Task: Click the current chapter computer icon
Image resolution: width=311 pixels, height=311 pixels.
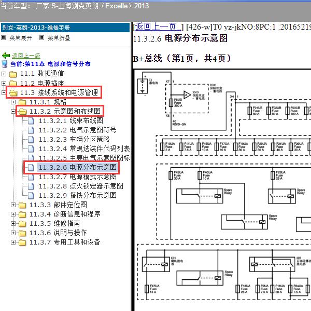Action: click(4, 64)
